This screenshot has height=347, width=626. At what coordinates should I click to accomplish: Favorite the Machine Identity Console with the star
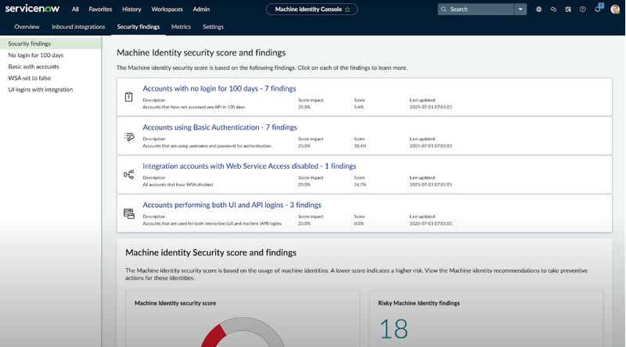click(x=347, y=9)
